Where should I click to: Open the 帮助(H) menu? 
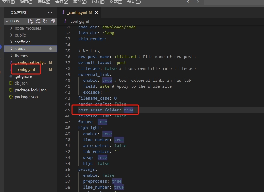pyautogui.click(x=134, y=2)
